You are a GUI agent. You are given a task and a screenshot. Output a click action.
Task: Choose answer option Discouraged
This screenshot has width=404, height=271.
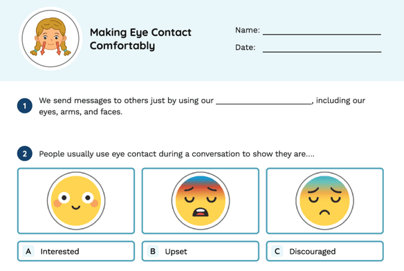point(324,251)
